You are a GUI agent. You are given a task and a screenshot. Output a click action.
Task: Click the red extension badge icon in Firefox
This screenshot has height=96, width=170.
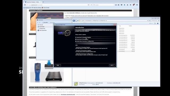click(134, 5)
